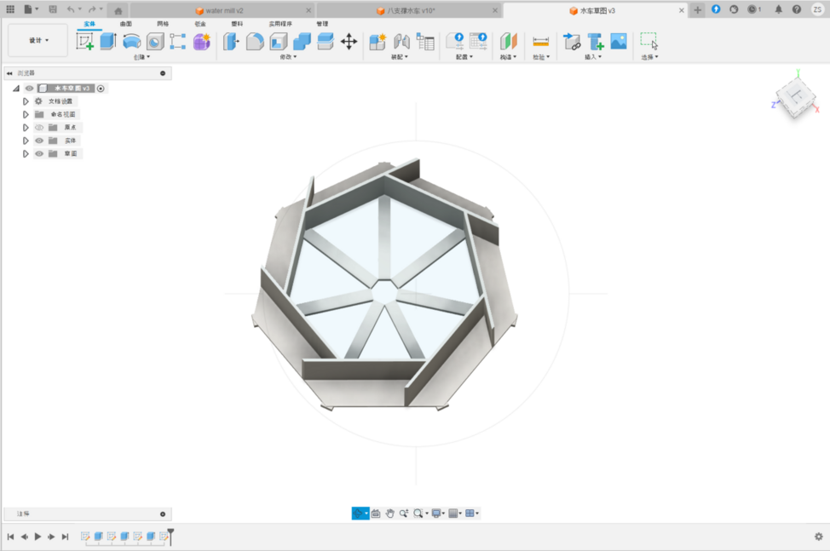Expand the 文档设置 tree node
The height and width of the screenshot is (551, 830).
[x=26, y=101]
